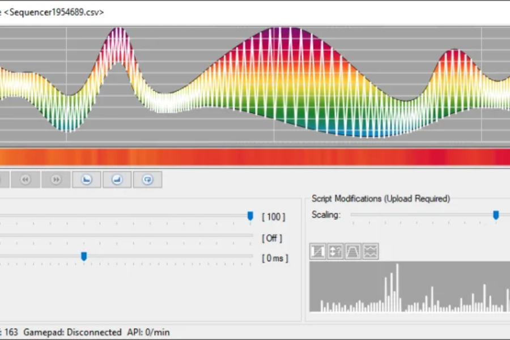
Task: Click "API: 0/min" in the status bar
Action: tap(148, 332)
